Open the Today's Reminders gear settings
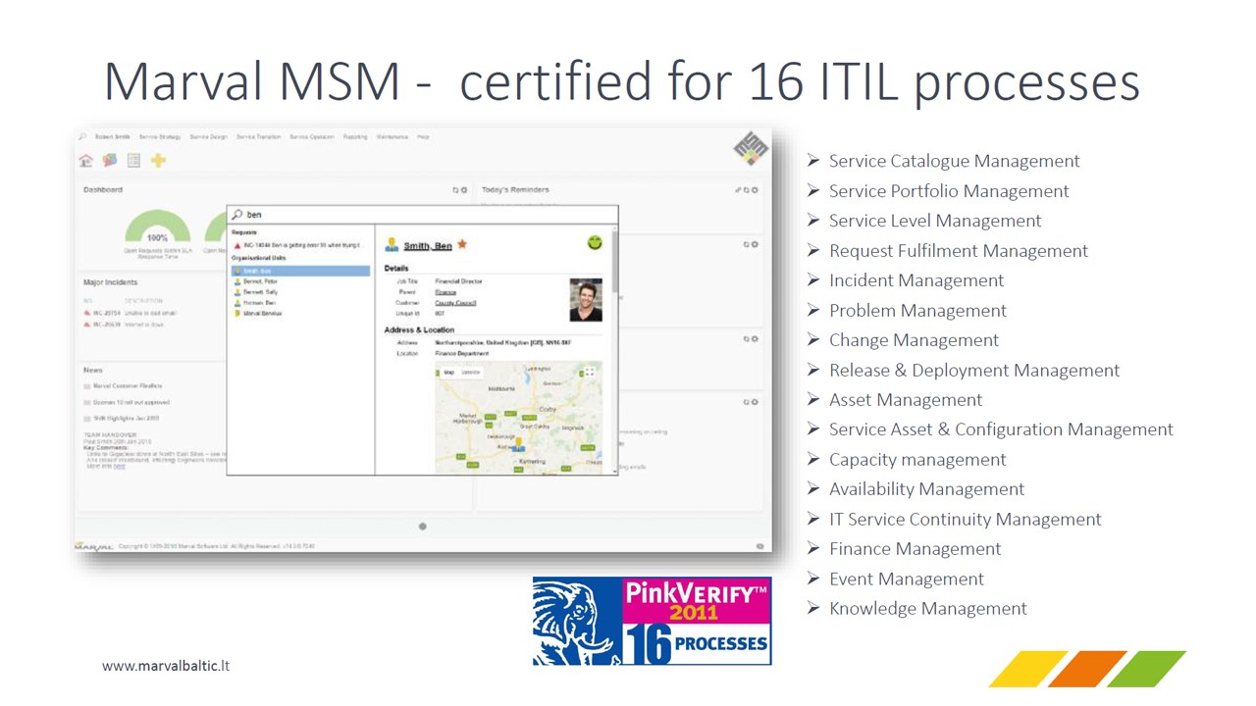 (x=755, y=190)
